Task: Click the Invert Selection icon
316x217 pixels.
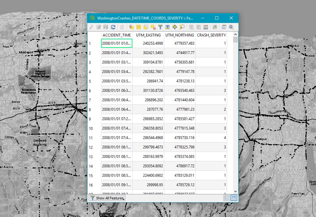Action: click(146, 27)
